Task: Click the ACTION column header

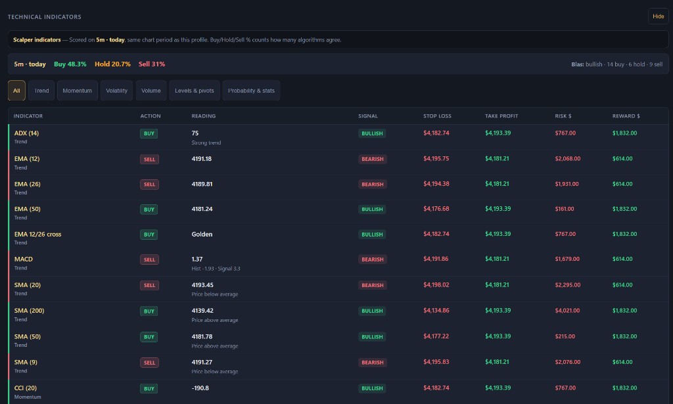Action: pyautogui.click(x=151, y=116)
